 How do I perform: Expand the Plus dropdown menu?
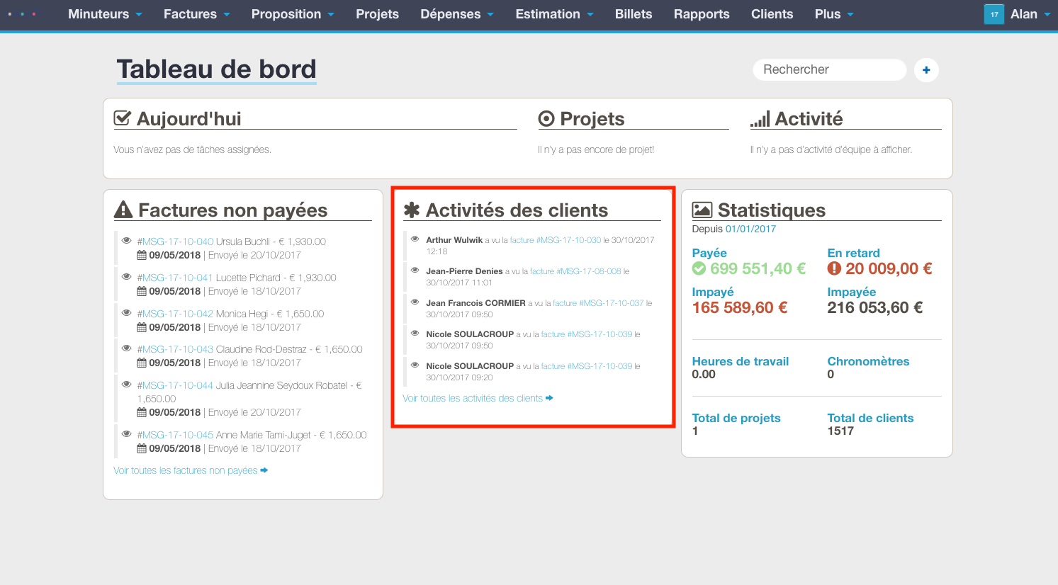pos(834,14)
